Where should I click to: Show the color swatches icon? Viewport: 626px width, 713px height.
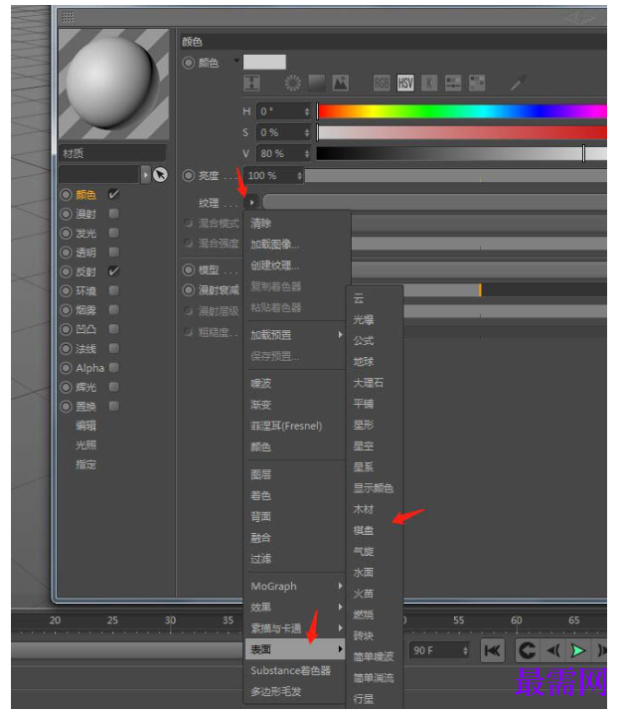coord(477,84)
